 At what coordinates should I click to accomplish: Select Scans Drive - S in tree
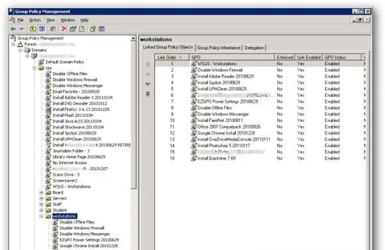point(66,175)
